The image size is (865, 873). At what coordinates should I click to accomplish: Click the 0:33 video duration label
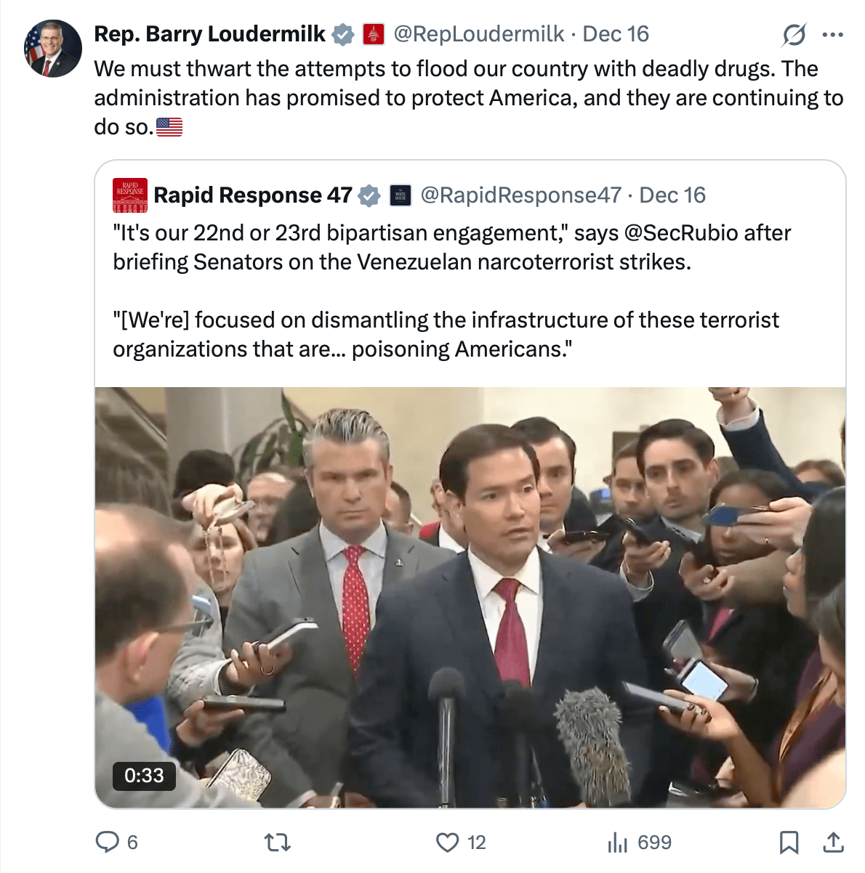point(144,776)
